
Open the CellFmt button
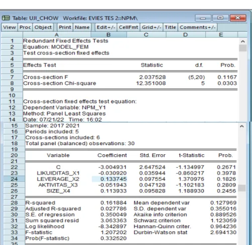[128, 27]
